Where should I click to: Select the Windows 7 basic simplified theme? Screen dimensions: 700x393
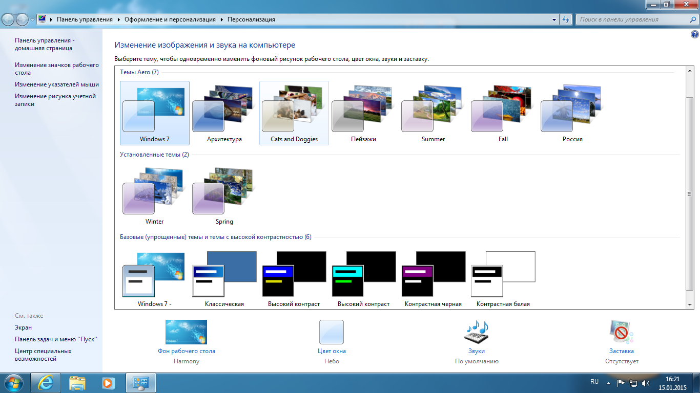click(x=155, y=278)
